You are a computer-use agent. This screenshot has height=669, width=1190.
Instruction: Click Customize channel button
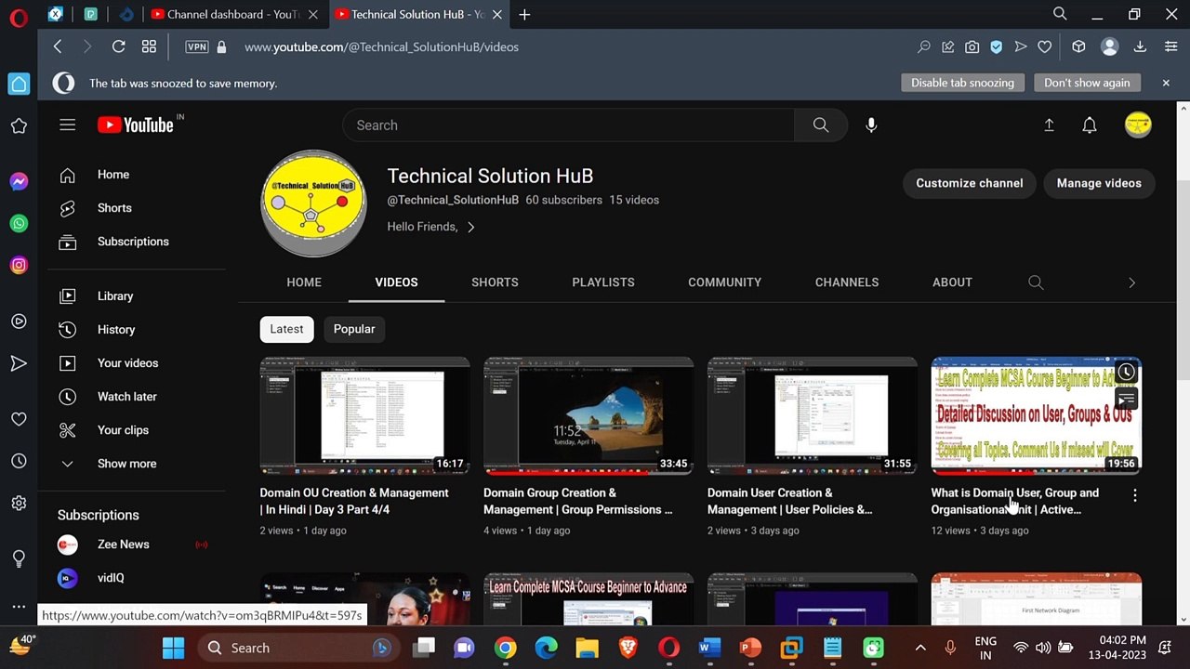coord(970,183)
